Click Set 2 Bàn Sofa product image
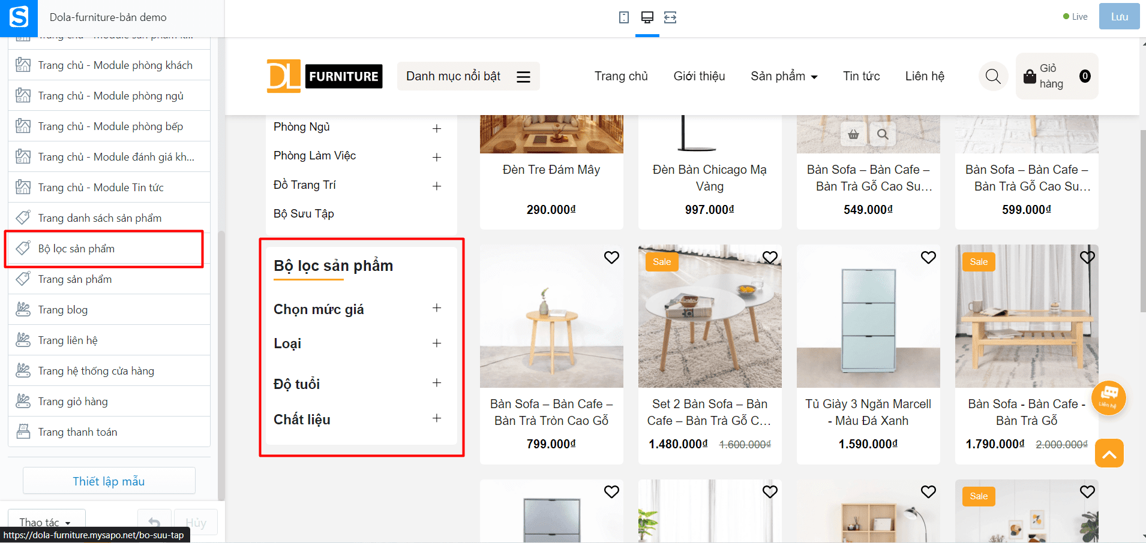Viewport: 1146px width, 543px height. [710, 316]
